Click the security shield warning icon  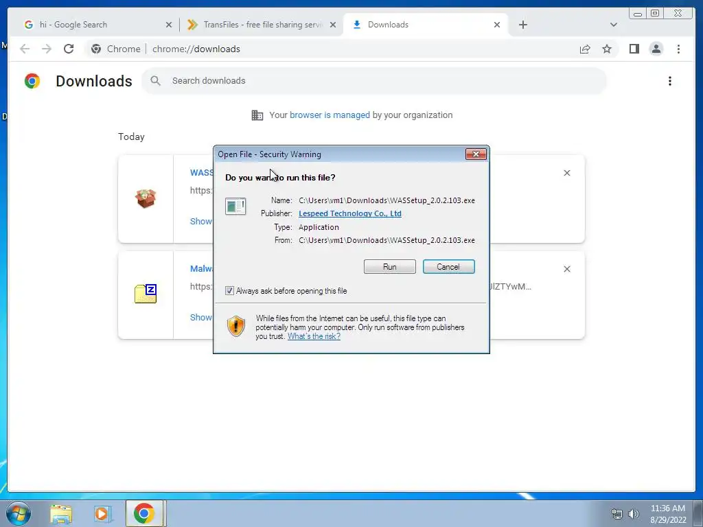click(x=236, y=326)
